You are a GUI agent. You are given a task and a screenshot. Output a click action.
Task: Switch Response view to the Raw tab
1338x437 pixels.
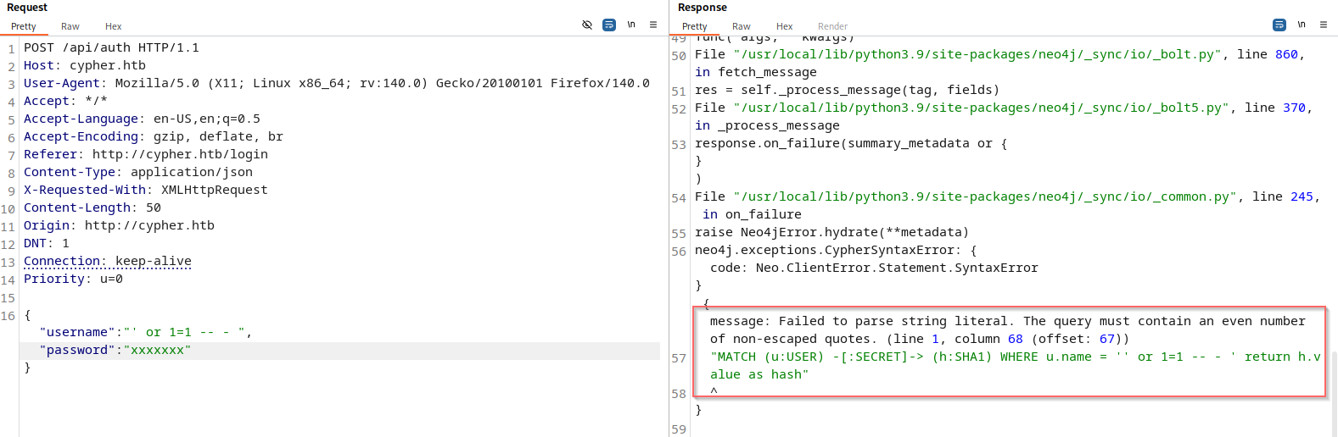point(742,26)
